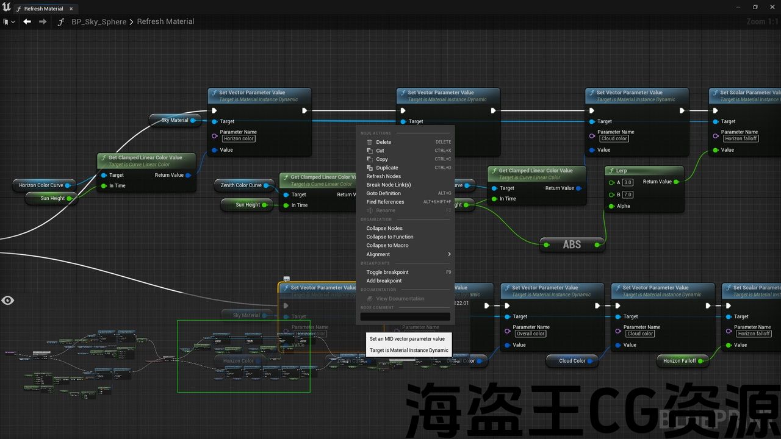This screenshot has height=439, width=781.
Task: Switch to the Refresh Material tab
Action: click(43, 9)
